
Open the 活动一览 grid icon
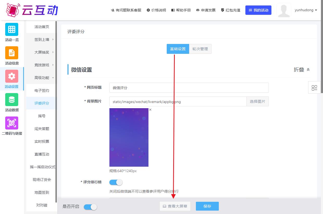12,29
